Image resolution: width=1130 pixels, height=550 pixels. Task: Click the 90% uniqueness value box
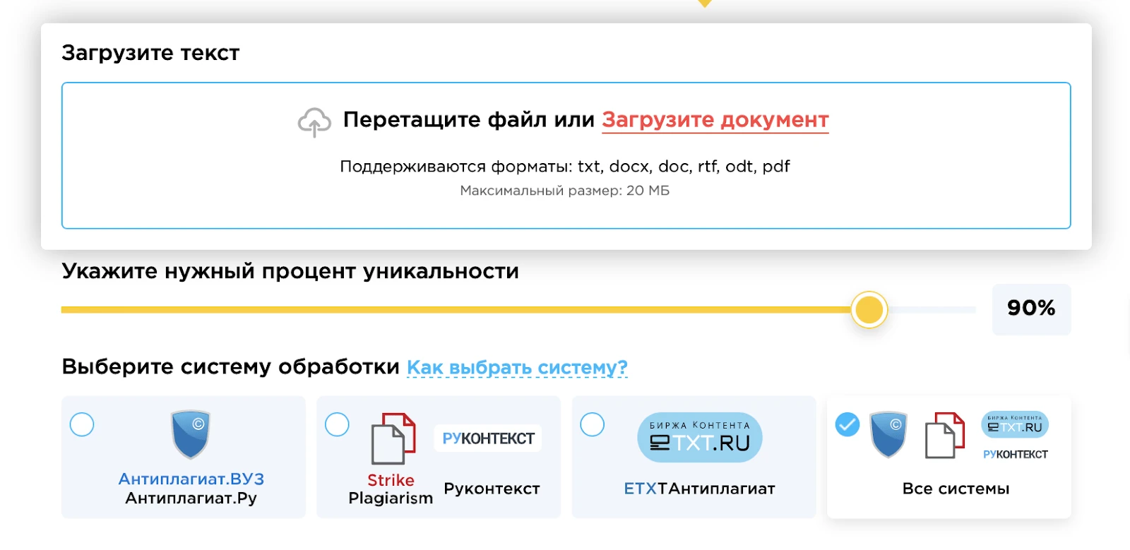(1031, 309)
